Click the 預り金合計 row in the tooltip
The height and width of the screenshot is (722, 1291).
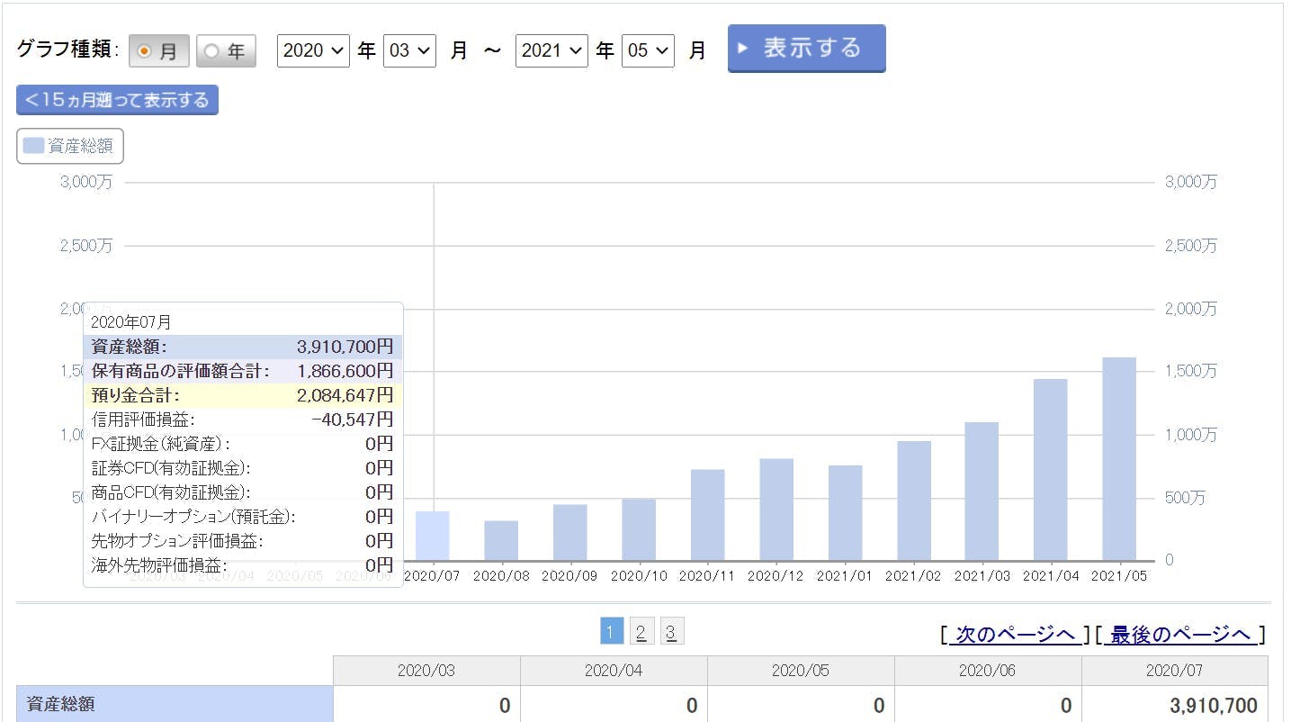[243, 395]
